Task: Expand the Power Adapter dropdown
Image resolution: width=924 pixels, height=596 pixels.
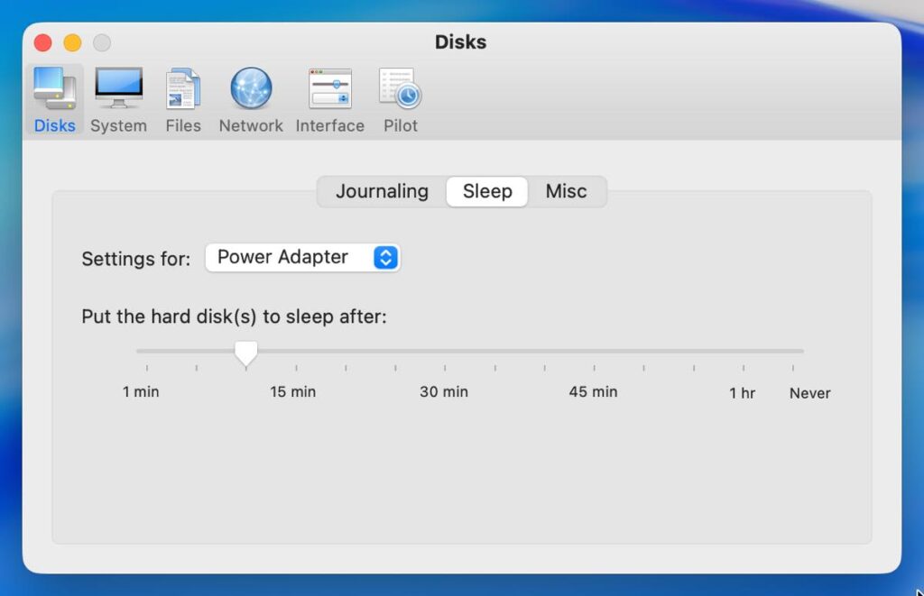Action: coord(302,258)
